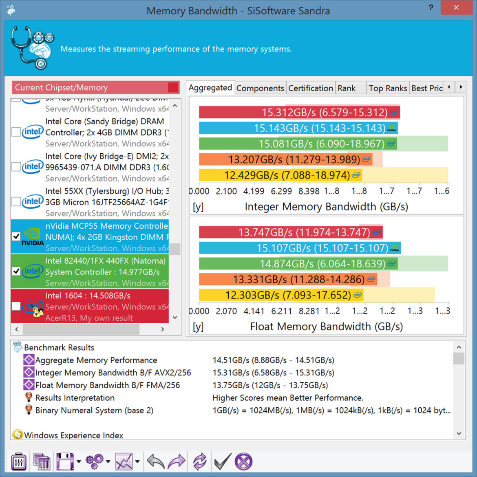Viewport: 477px width, 477px height.
Task: Uncheck the Intel 82440/1FX 440FX Natoma checkbox
Action: pos(16,272)
